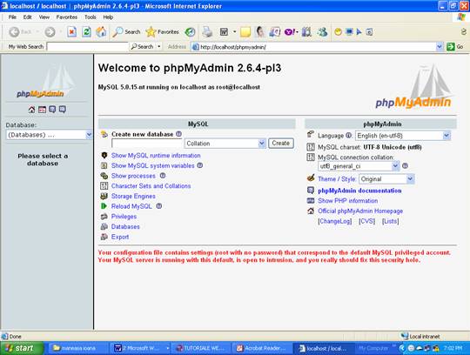The image size is (470, 355).
Task: Click the help icon beside Show processes
Action: pos(163,176)
